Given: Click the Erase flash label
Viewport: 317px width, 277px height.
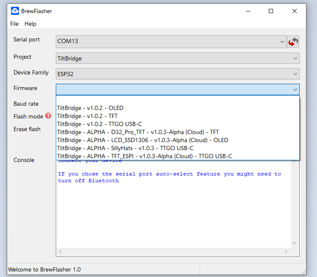Looking at the screenshot, I should click(27, 129).
